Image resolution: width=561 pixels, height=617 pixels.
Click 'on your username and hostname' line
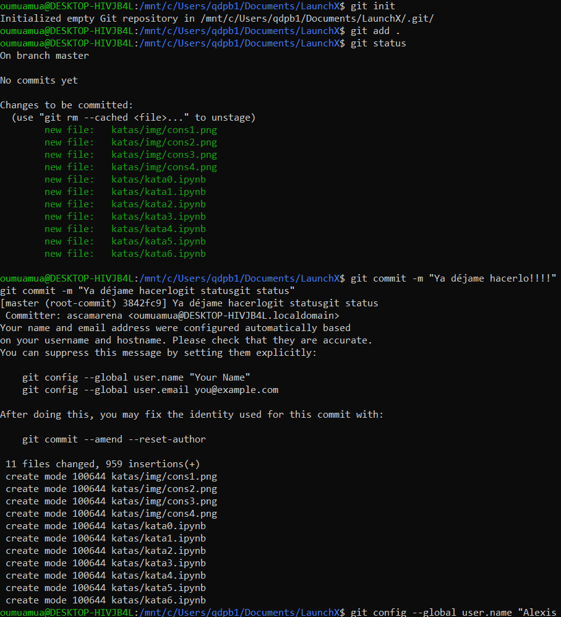[x=186, y=340]
